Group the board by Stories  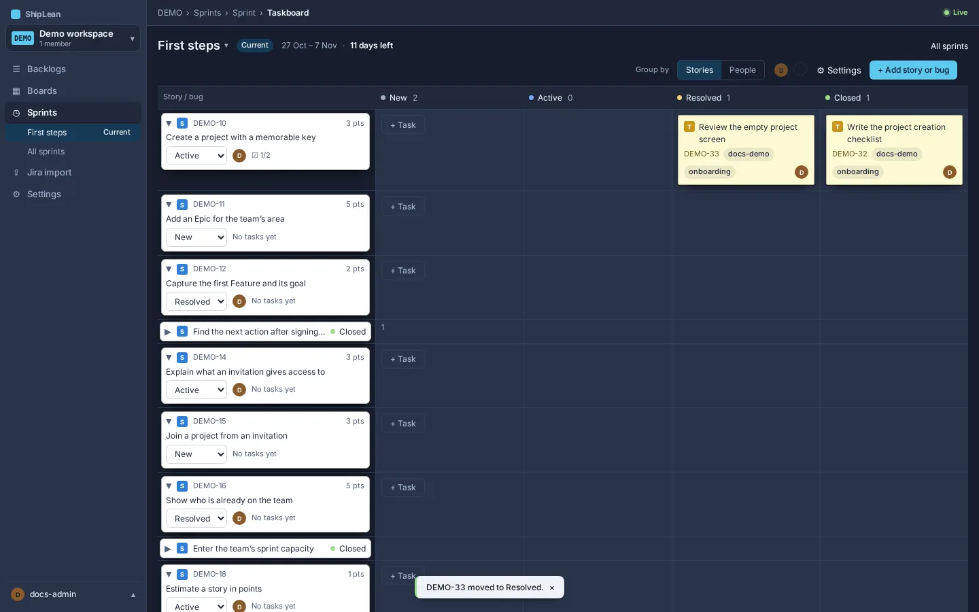coord(700,70)
